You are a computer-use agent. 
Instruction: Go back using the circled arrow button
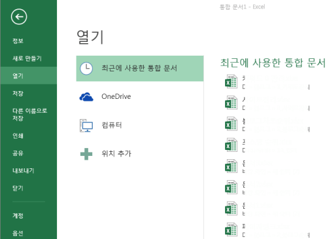coord(19,17)
